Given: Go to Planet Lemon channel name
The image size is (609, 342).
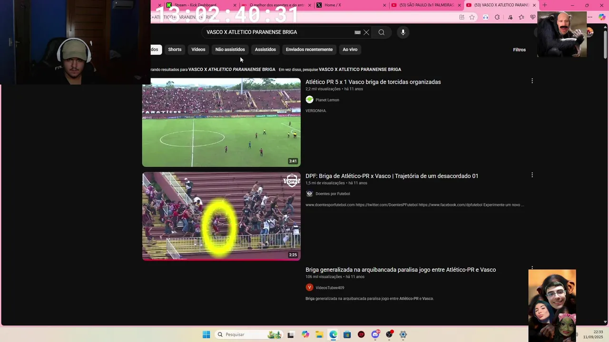Looking at the screenshot, I should 327,100.
